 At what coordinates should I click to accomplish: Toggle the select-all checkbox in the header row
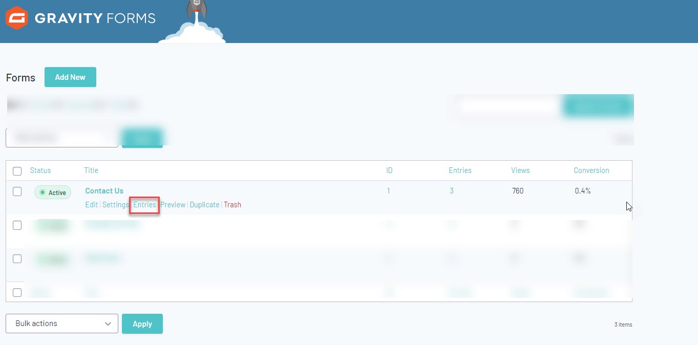[x=17, y=171]
